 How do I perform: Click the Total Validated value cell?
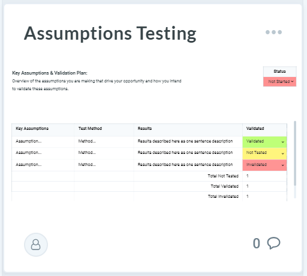click(x=264, y=186)
